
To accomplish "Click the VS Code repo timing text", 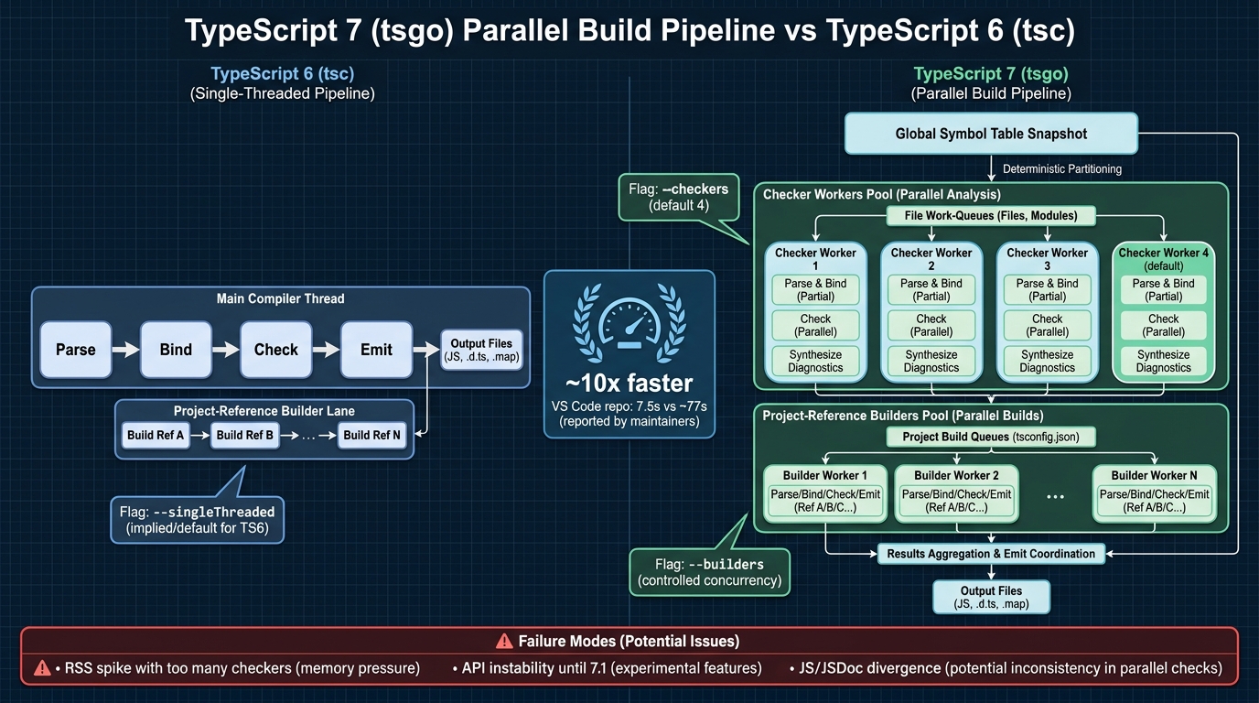I will click(629, 413).
